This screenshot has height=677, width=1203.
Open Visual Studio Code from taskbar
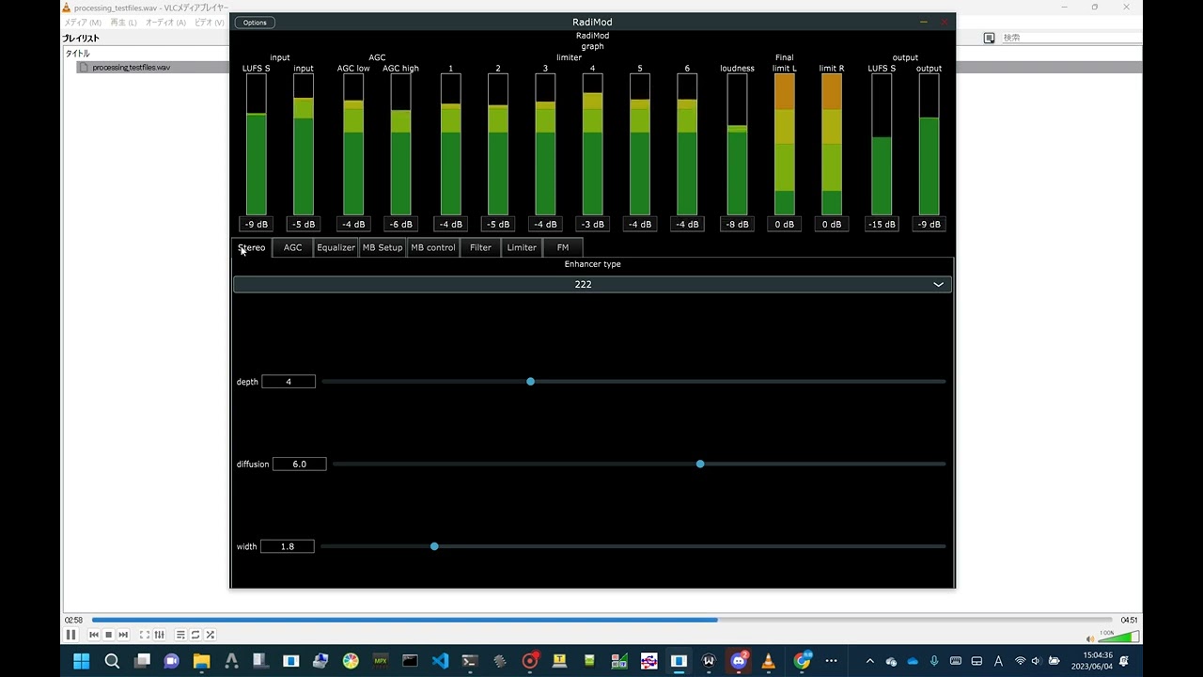pyautogui.click(x=440, y=661)
